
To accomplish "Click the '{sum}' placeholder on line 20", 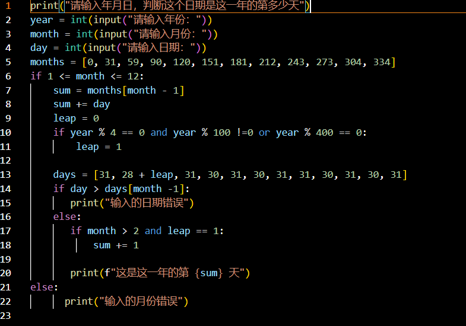I will [209, 273].
